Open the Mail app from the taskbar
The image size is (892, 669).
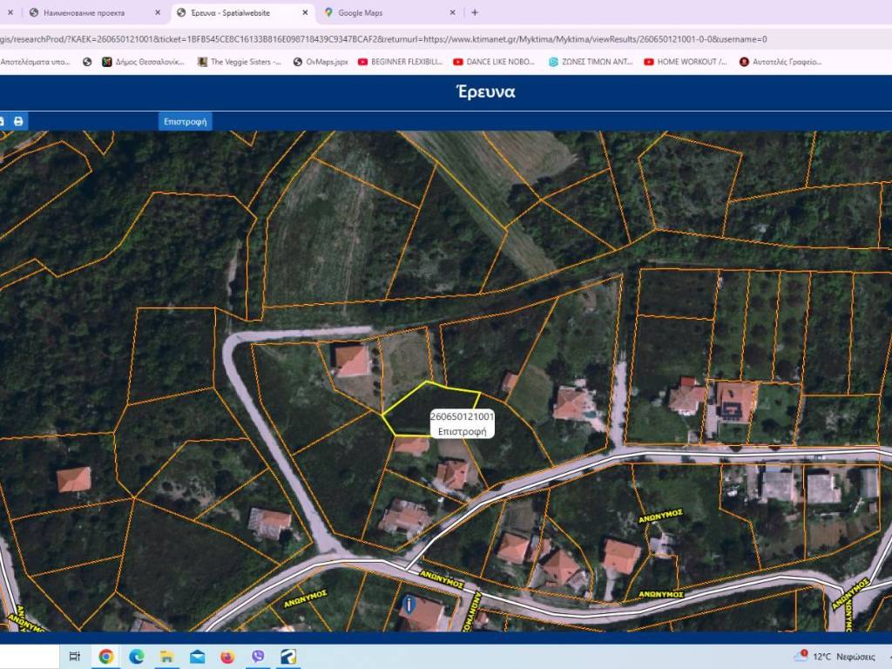(x=198, y=656)
